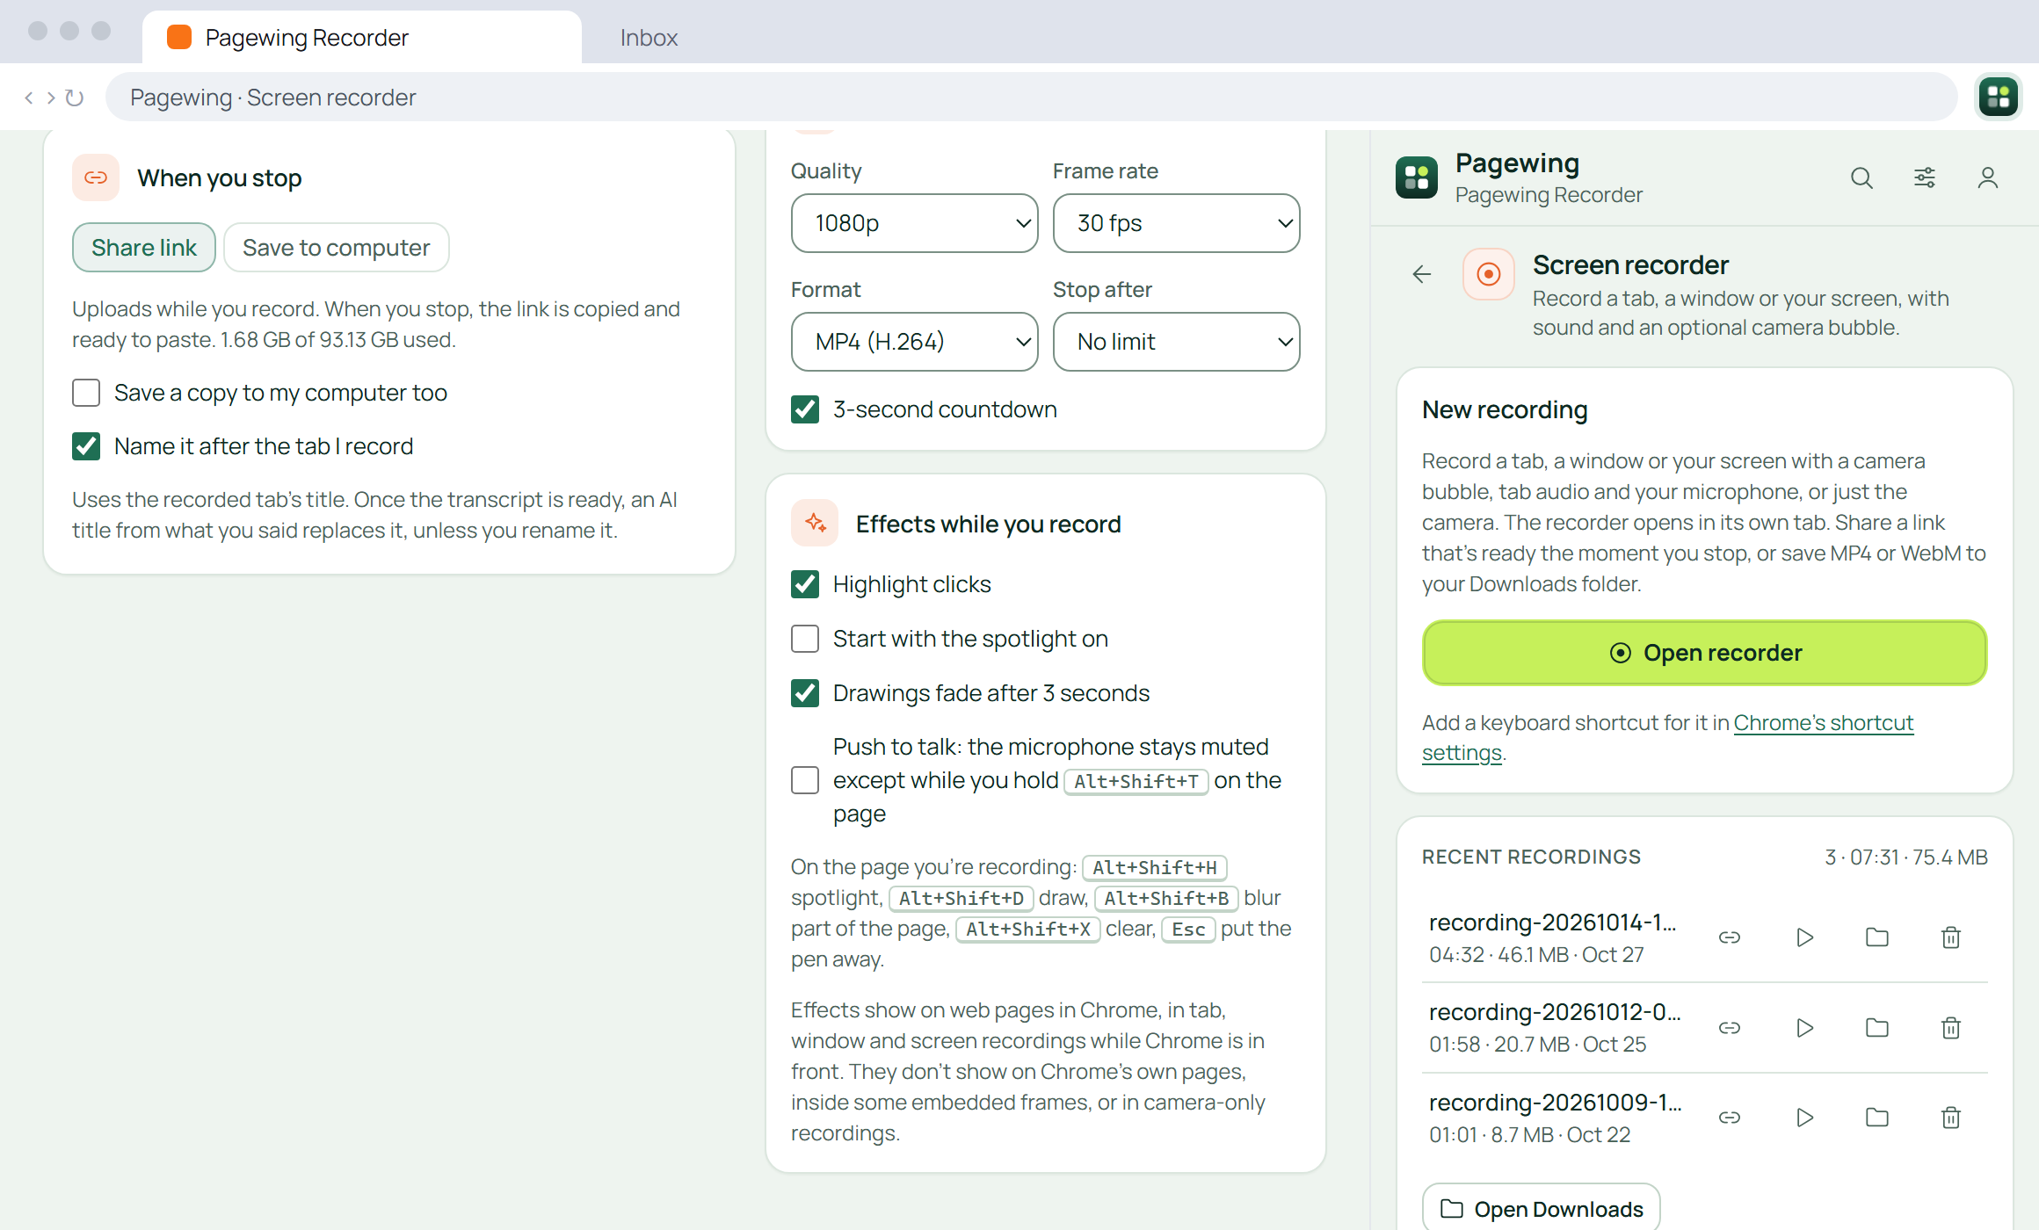Go back with the side panel arrow
Image resolution: width=2039 pixels, height=1230 pixels.
pyautogui.click(x=1421, y=274)
